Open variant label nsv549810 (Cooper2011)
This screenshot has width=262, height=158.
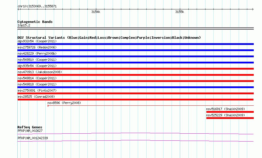tap(37, 60)
